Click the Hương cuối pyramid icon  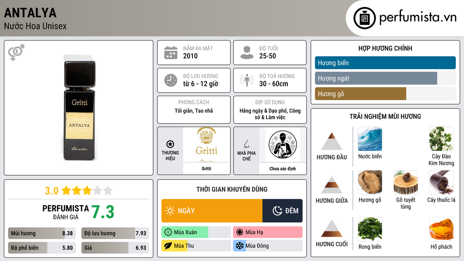(x=332, y=228)
